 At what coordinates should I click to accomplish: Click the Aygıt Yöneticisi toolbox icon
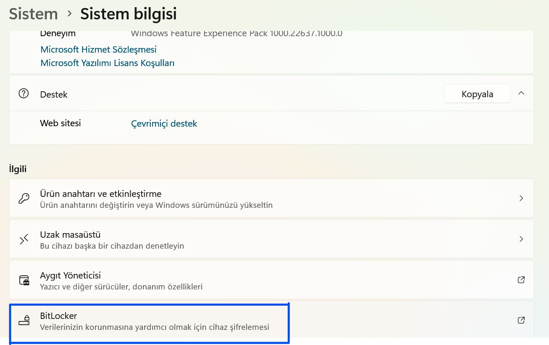pyautogui.click(x=24, y=280)
